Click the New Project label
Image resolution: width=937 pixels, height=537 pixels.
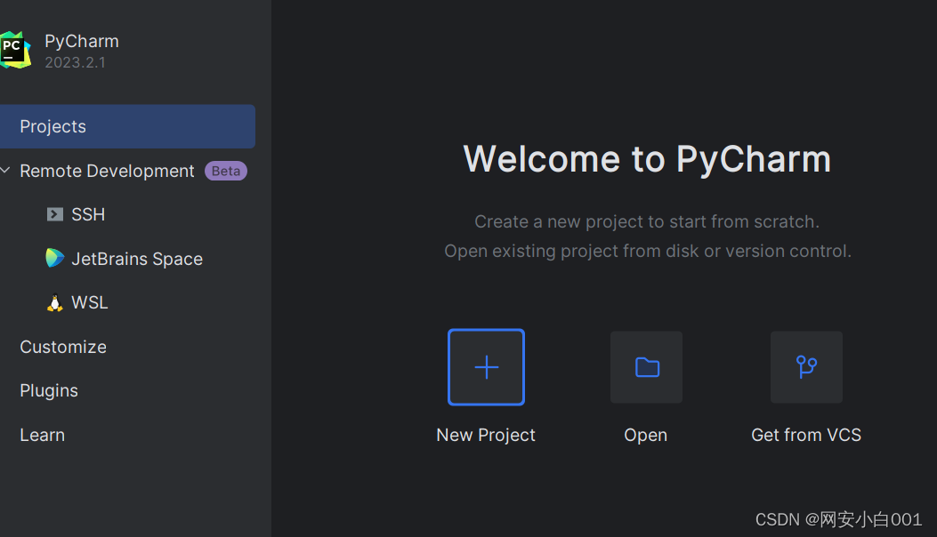pos(486,435)
